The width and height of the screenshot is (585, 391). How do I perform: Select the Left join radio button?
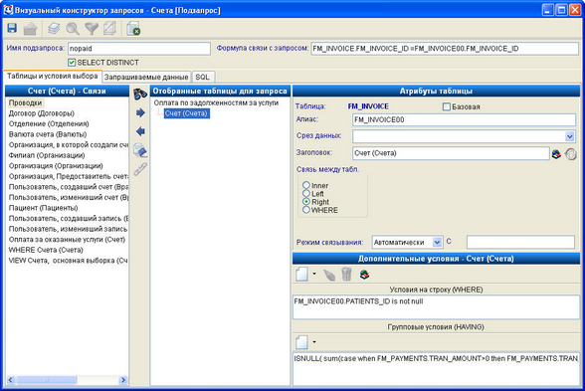click(x=306, y=193)
